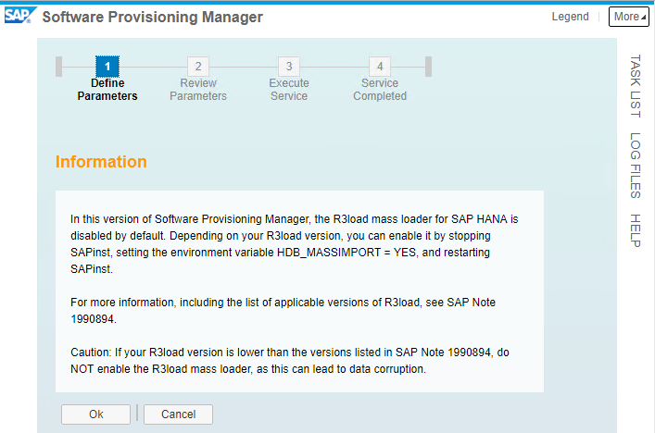Open the HELP side tab
Viewport: 655px width, 433px height.
point(636,230)
